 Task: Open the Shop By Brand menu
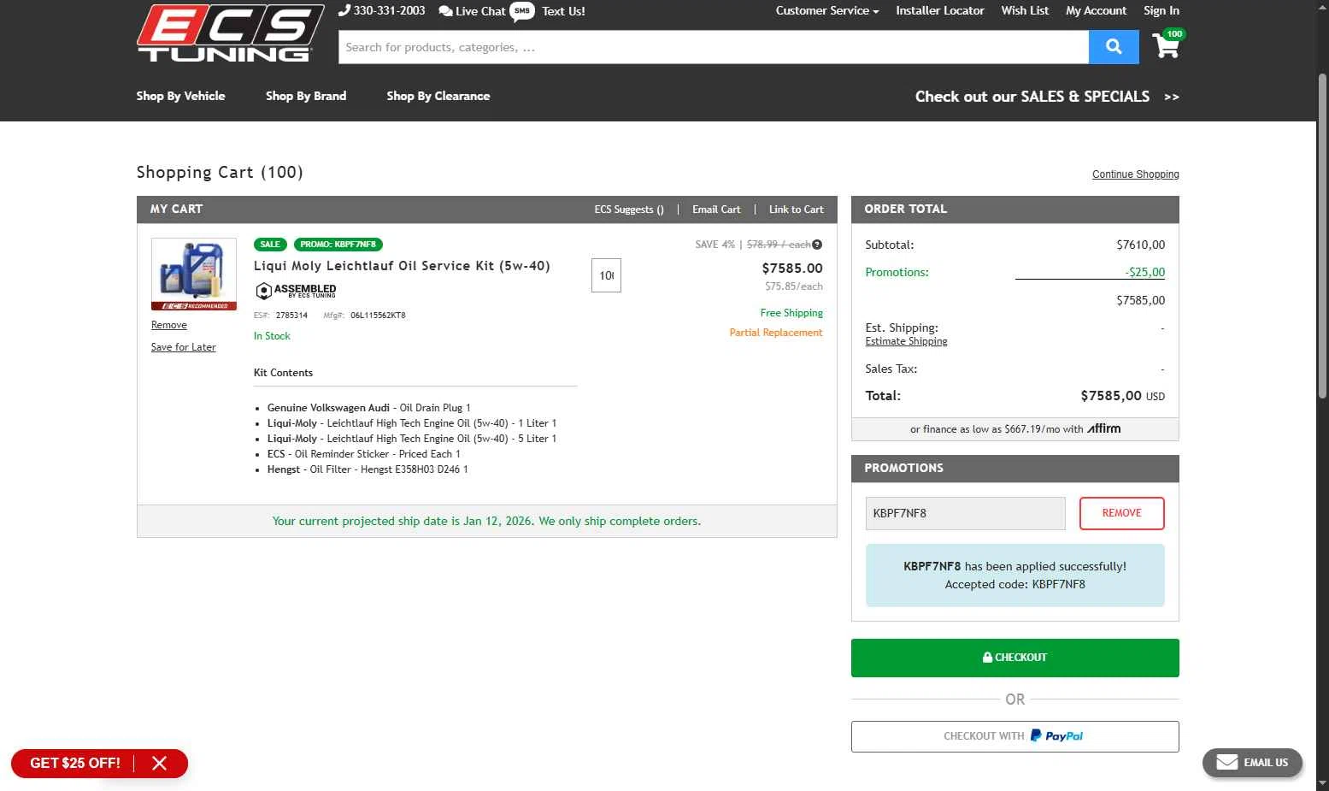306,96
